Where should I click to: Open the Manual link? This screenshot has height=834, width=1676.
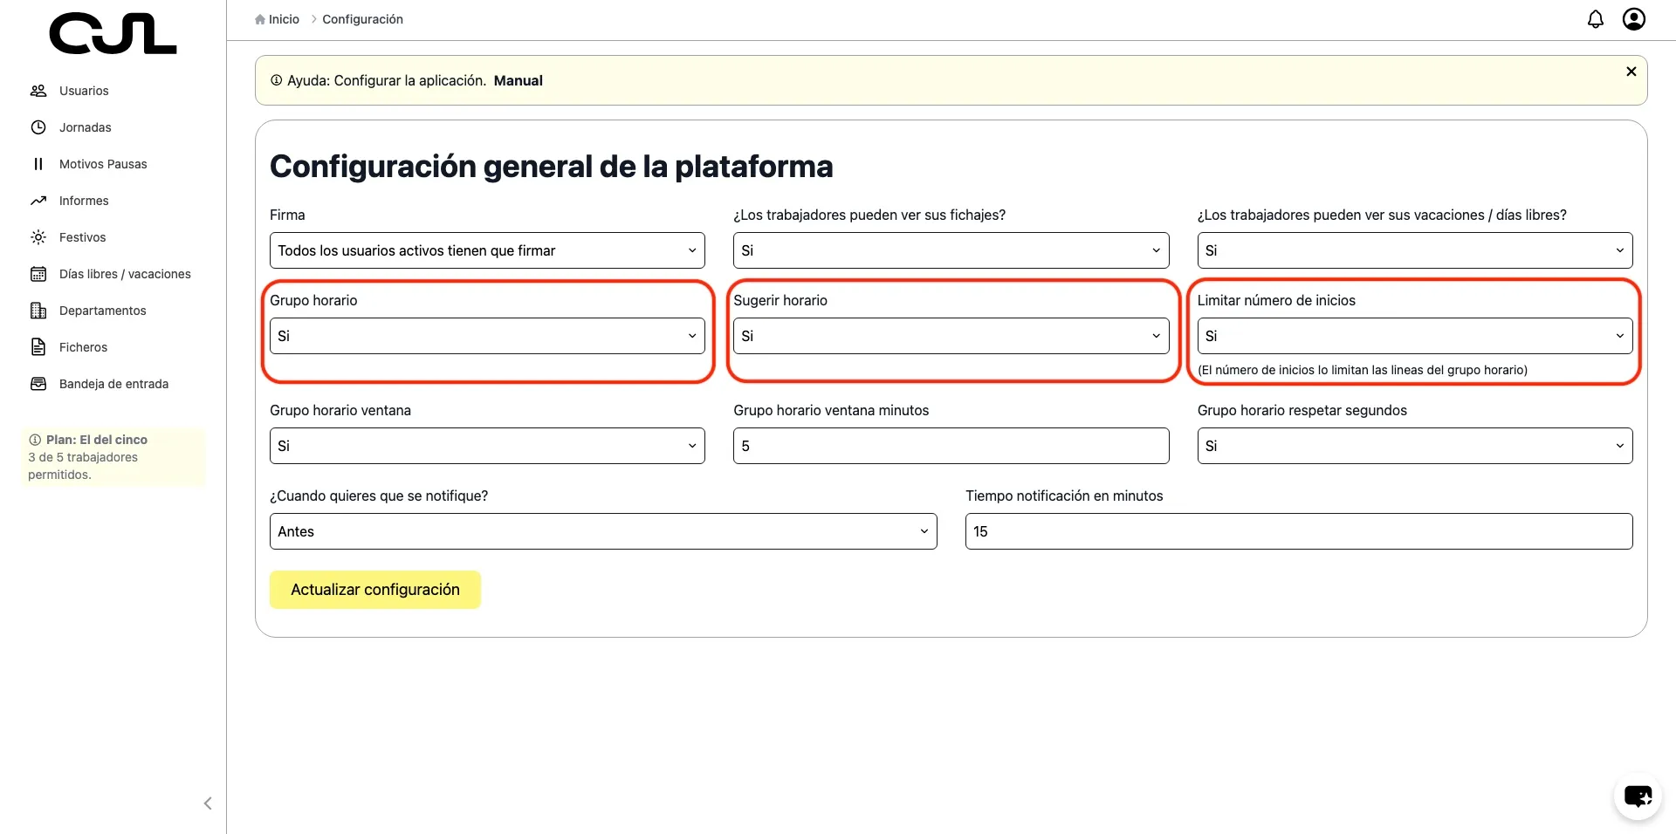[519, 80]
